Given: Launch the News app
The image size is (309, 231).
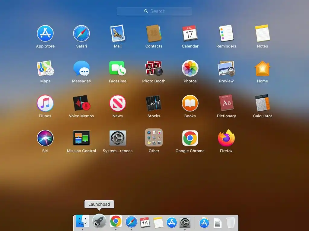Looking at the screenshot, I should [118, 103].
